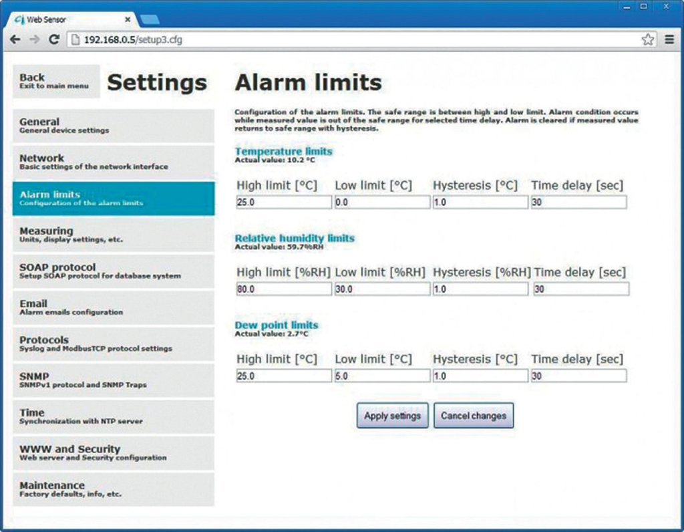The image size is (684, 532).
Task: Open the Chrome hamburger menu
Action: pos(669,39)
